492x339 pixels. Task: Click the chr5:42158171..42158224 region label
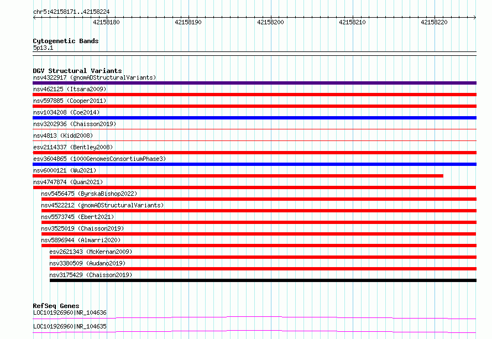click(x=71, y=12)
